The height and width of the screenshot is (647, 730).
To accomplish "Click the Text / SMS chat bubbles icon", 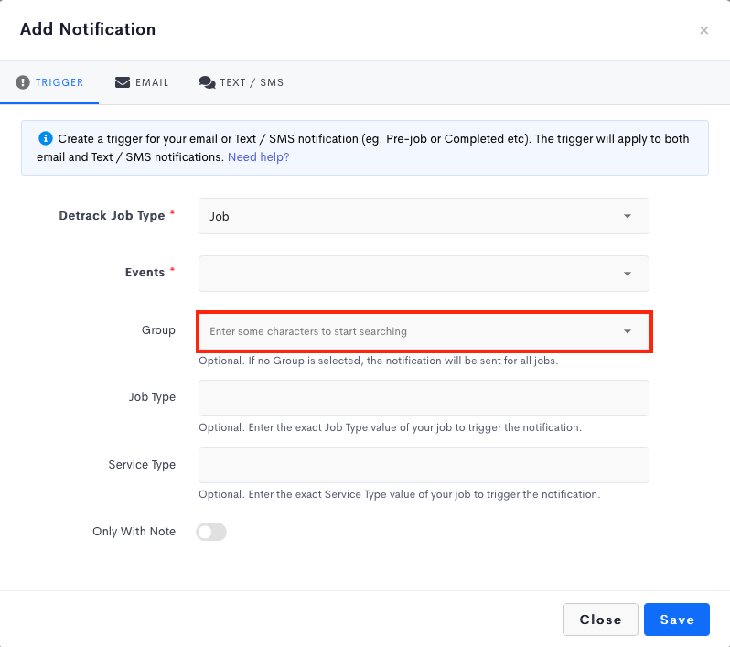I will point(207,82).
